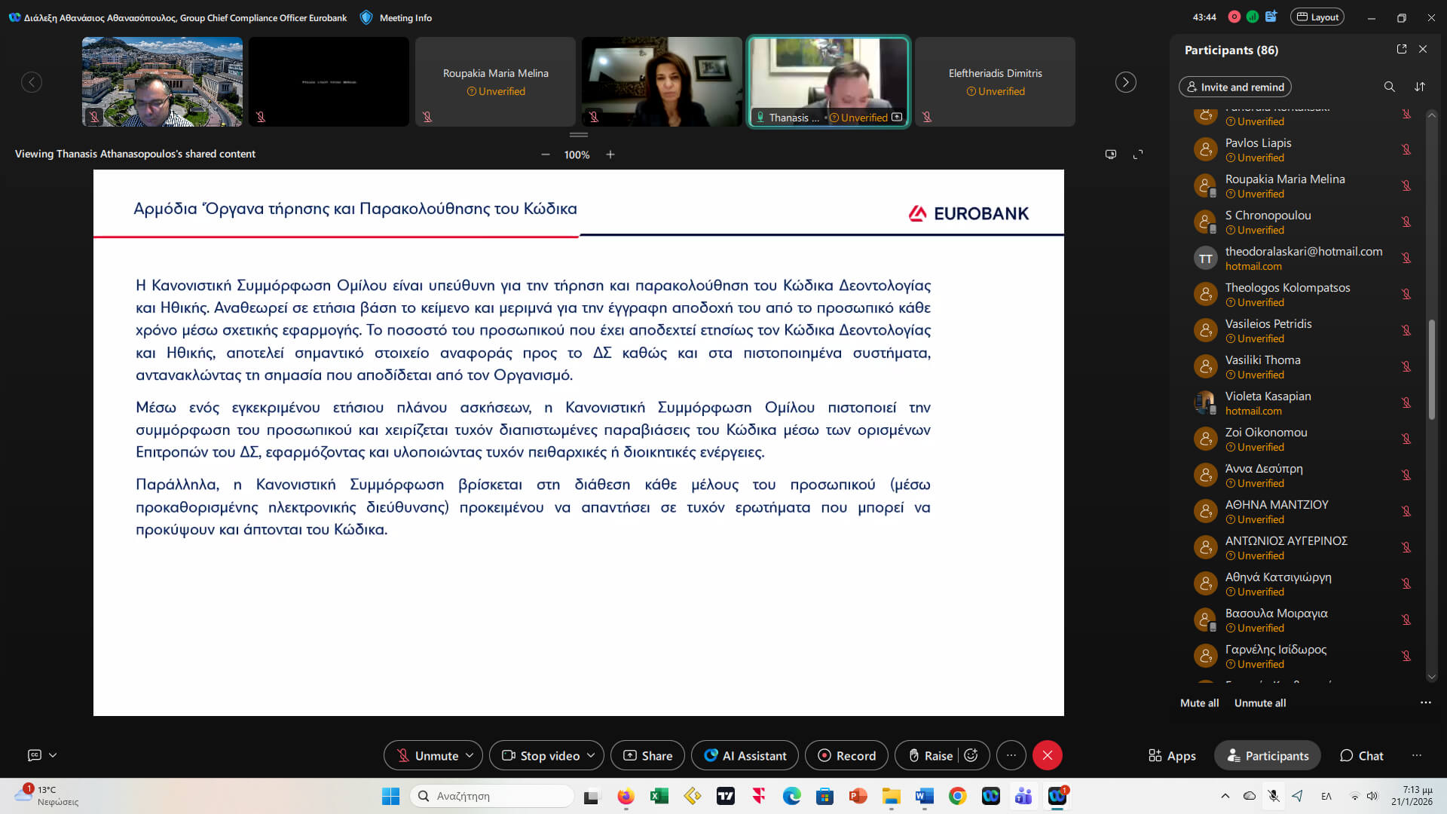Viewport: 1447px width, 814px height.
Task: Sort participants list icon
Action: coord(1420,87)
